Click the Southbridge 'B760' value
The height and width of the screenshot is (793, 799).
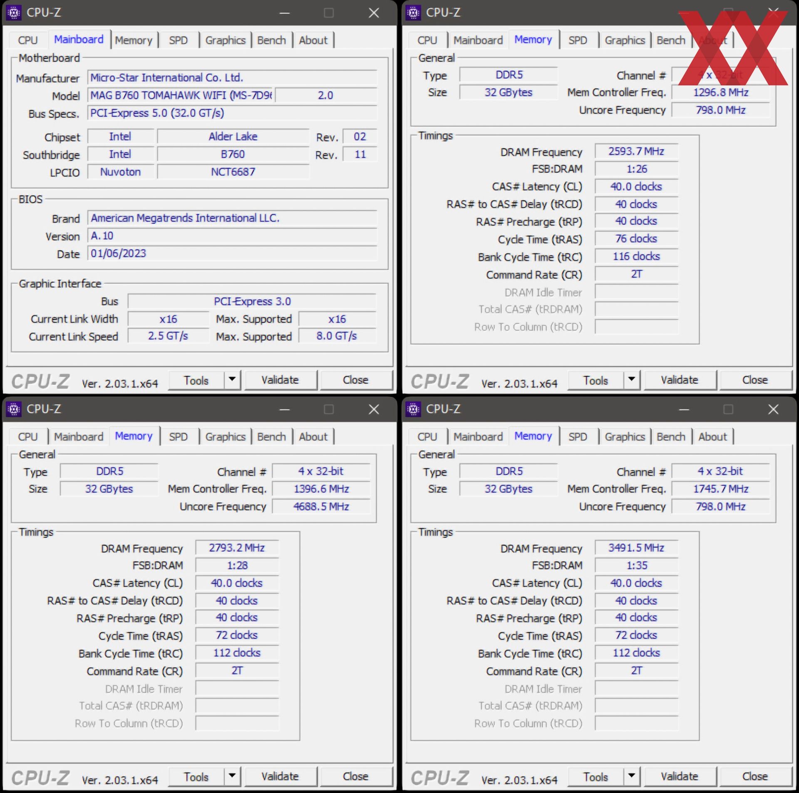[233, 154]
